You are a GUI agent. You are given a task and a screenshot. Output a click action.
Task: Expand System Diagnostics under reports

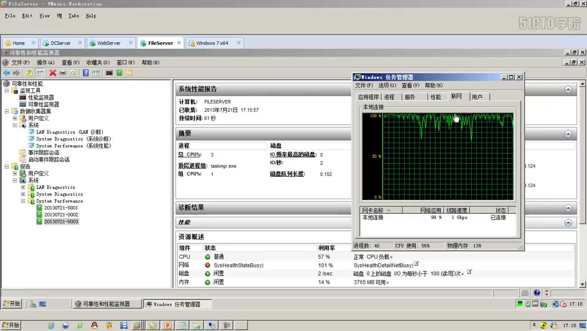tap(23, 194)
